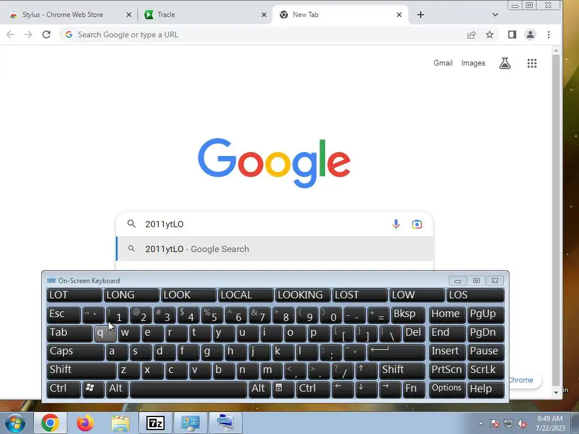579x434 pixels.
Task: Select the 2011ytLO - Google Search suggestion
Action: pos(274,249)
